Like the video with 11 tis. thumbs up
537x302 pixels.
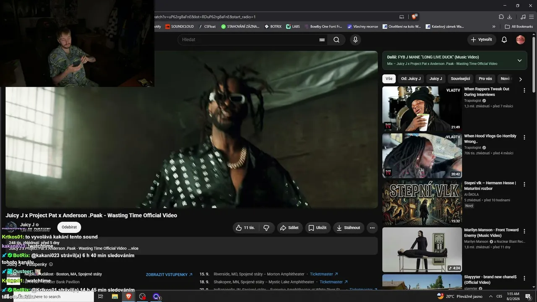(245, 228)
